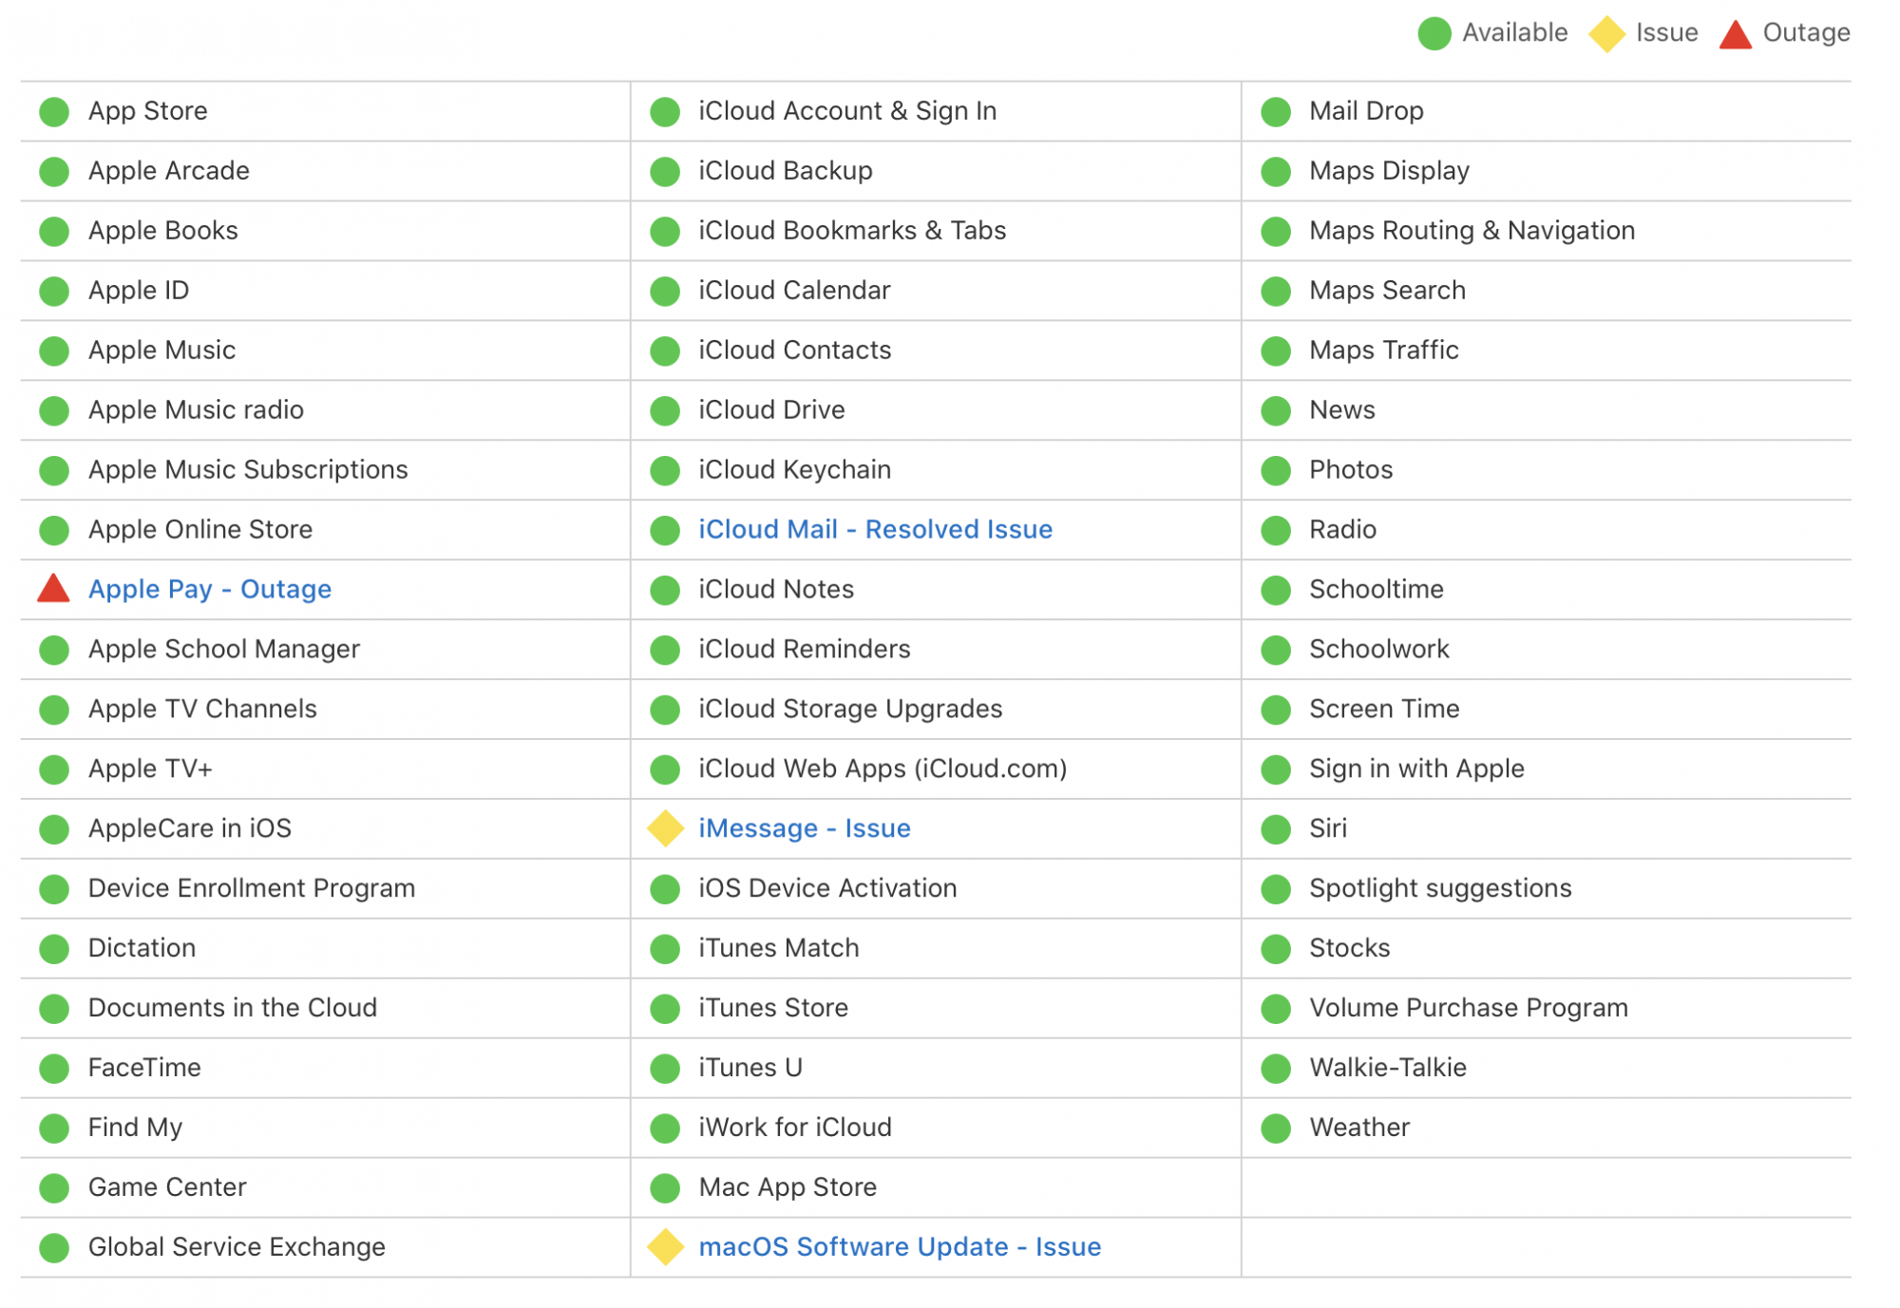
Task: Open the iCloud Mail - Resolved Issue link
Action: click(x=875, y=529)
